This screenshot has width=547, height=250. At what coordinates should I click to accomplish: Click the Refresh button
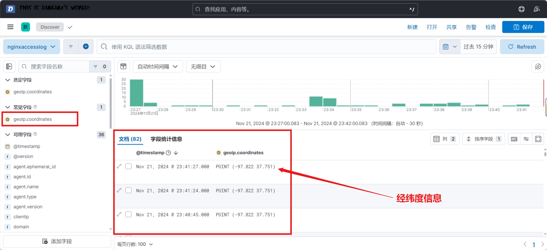point(522,47)
